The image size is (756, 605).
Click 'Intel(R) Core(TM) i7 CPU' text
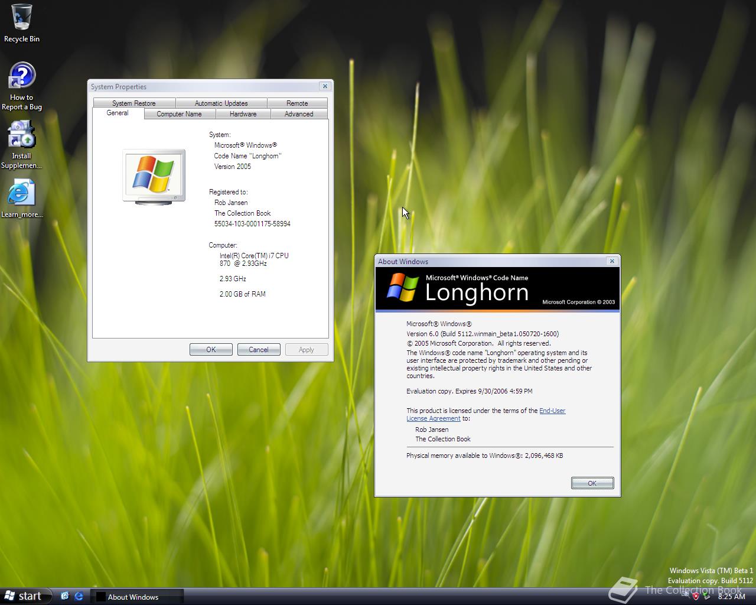[x=254, y=256]
